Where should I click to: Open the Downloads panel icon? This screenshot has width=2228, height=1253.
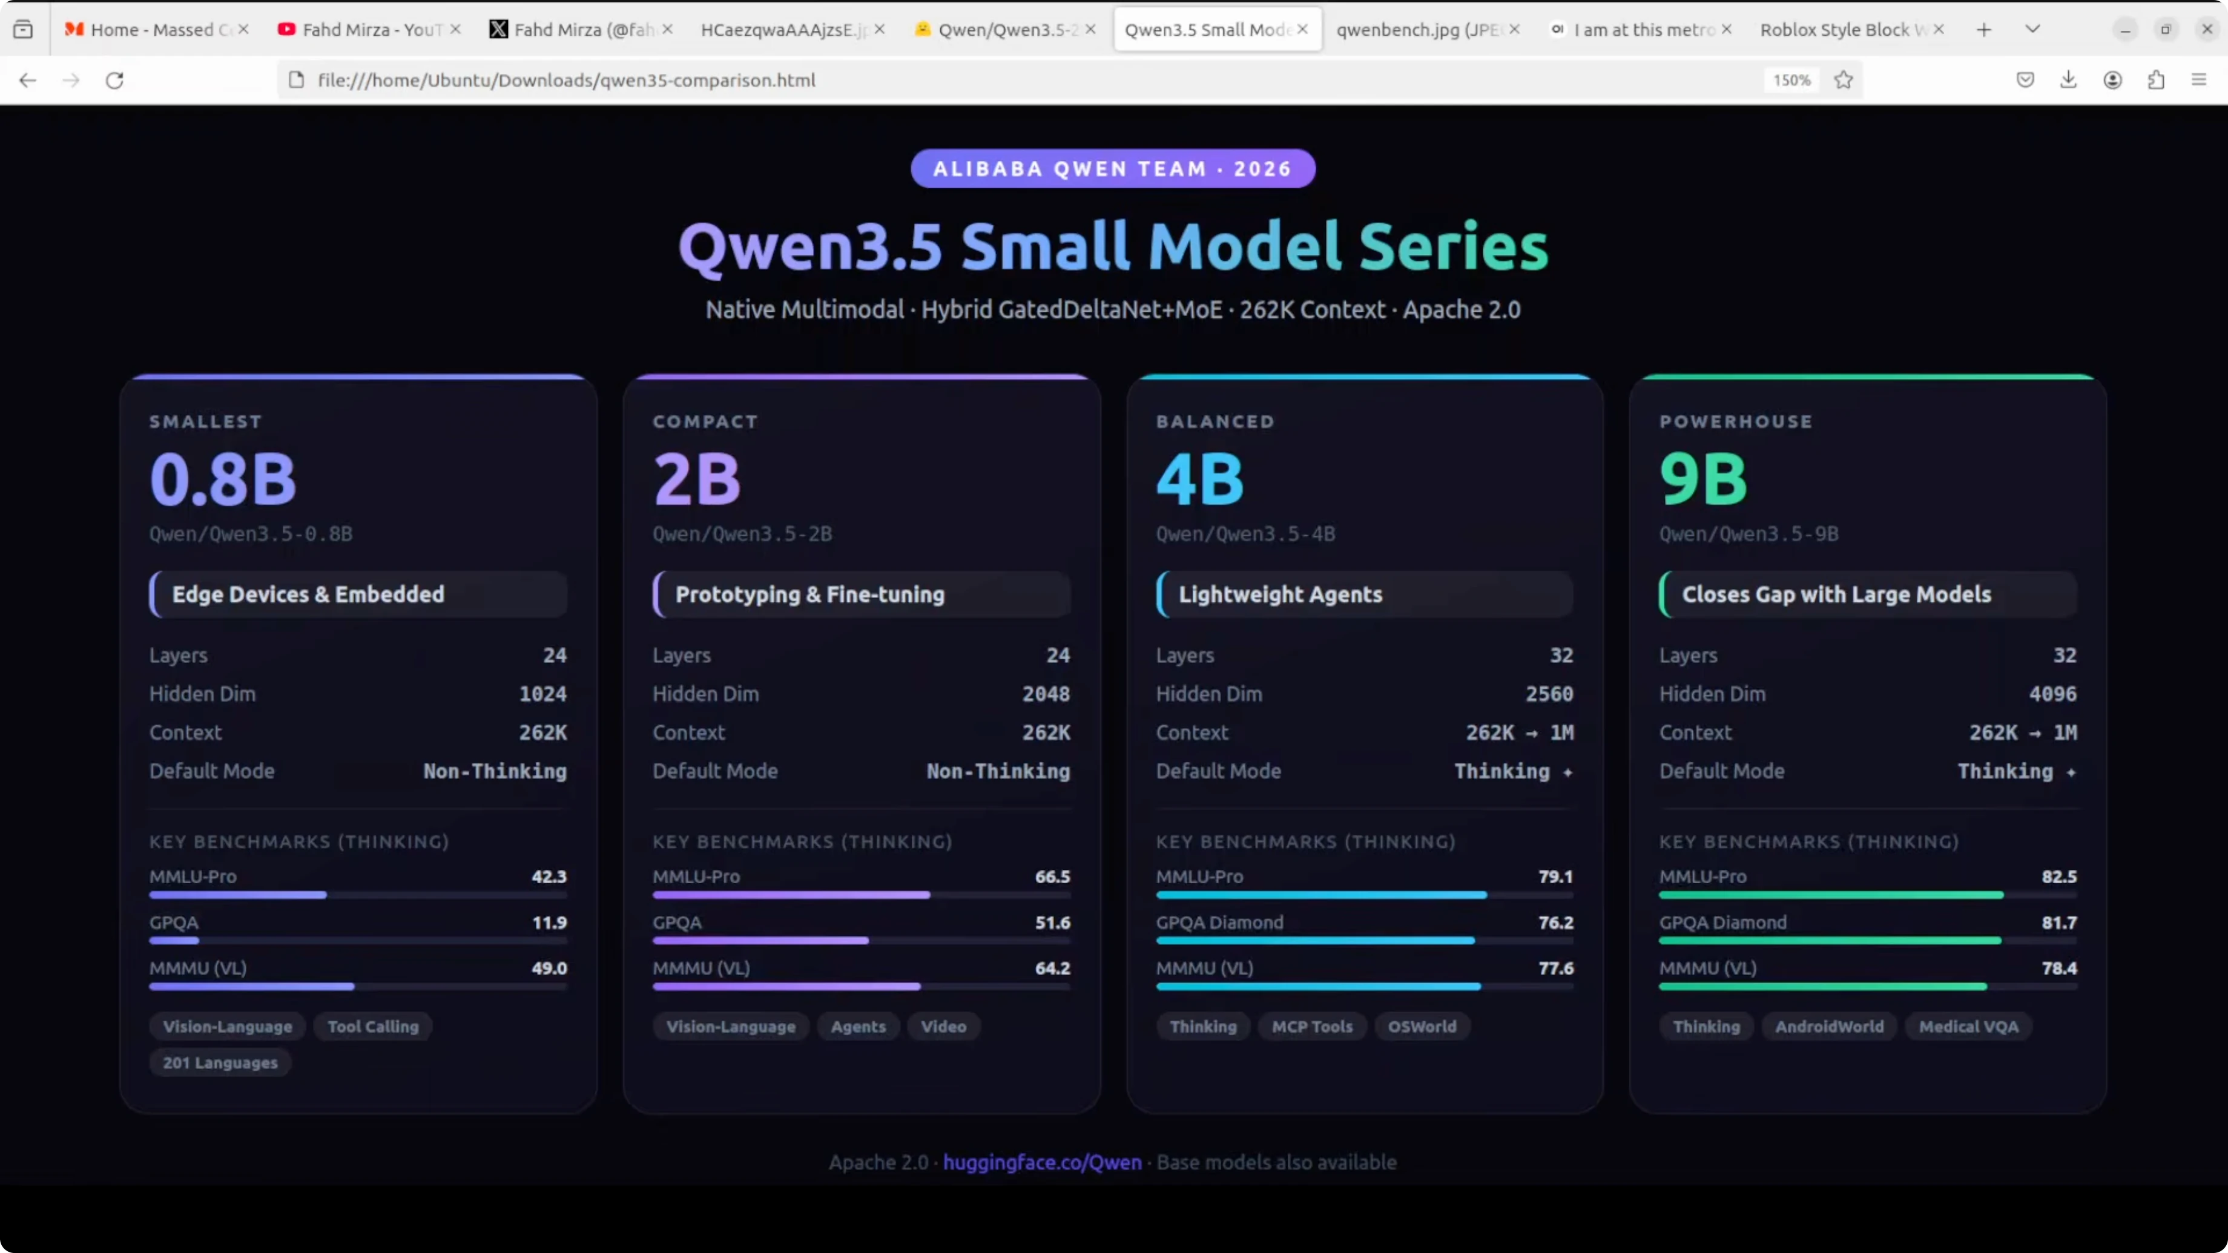(x=2068, y=81)
